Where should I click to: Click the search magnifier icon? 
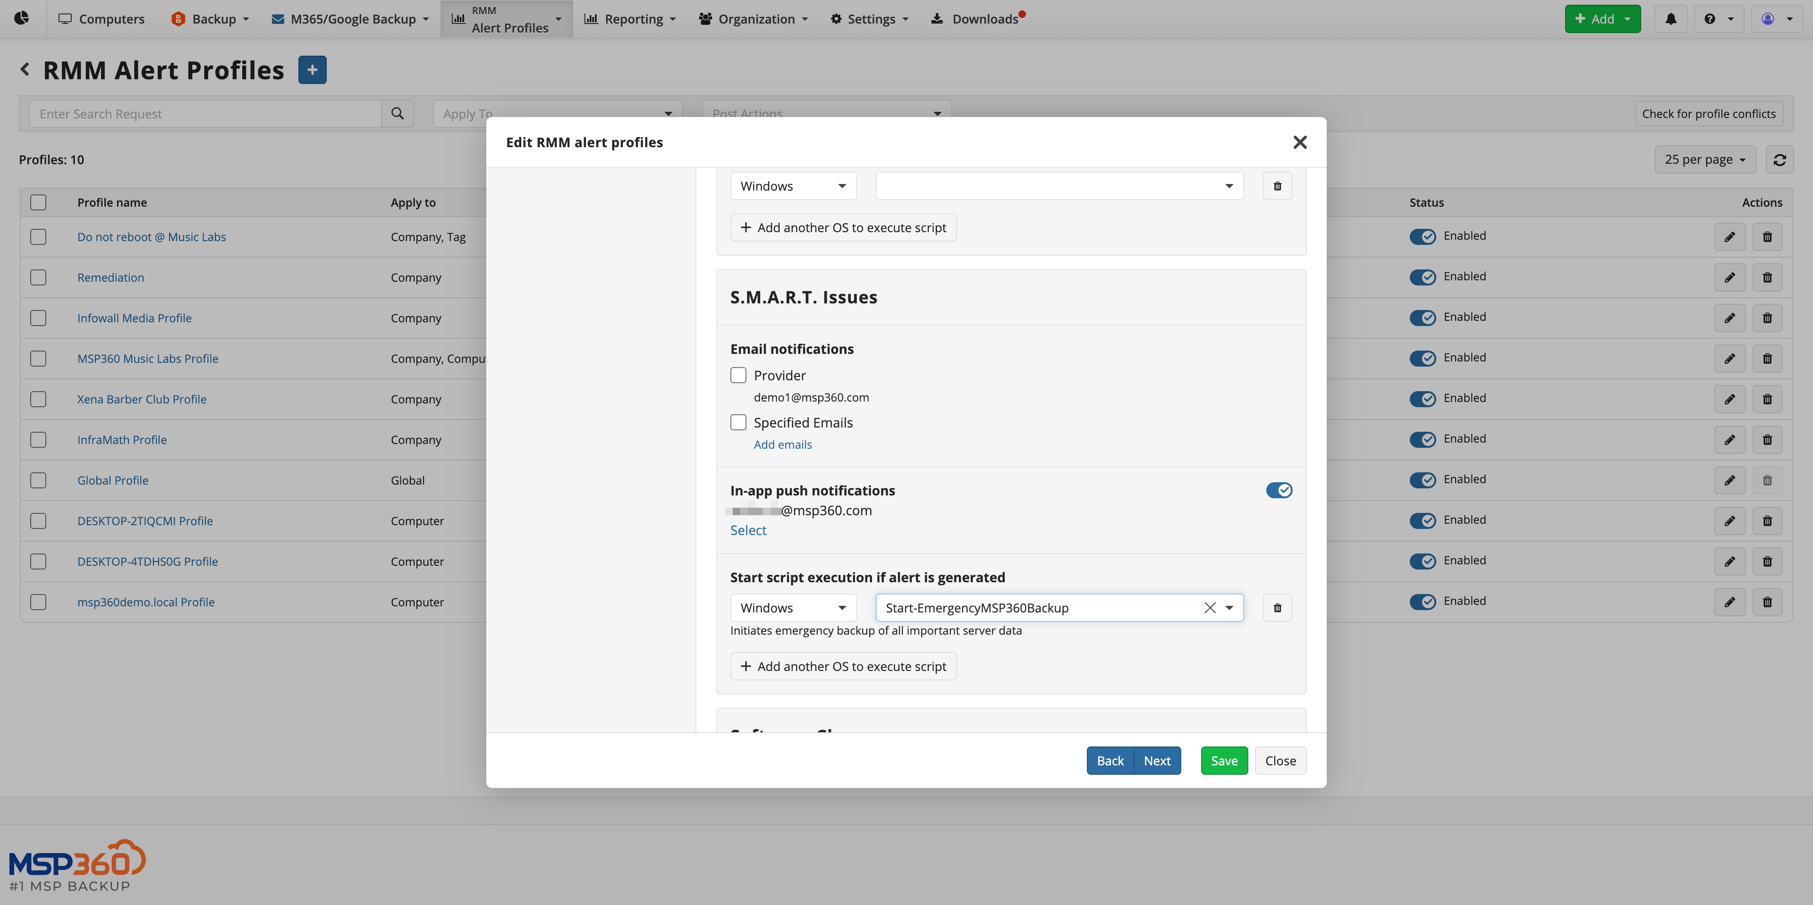tap(397, 113)
